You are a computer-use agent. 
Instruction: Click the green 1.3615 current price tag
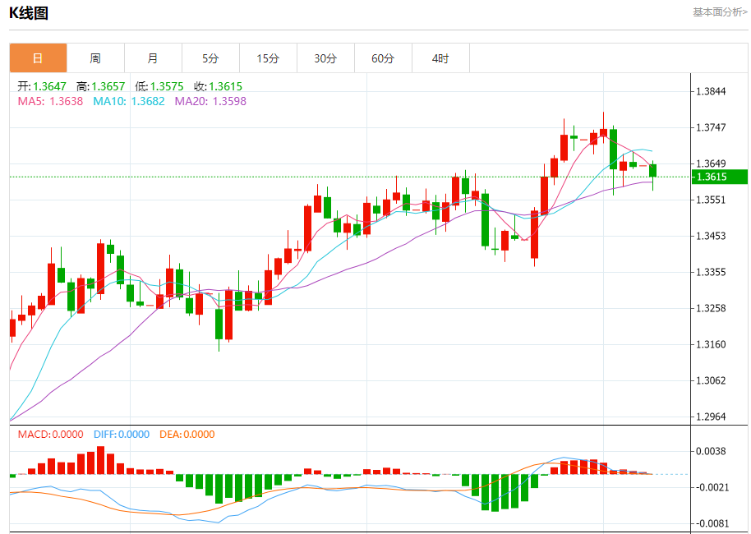tap(720, 177)
